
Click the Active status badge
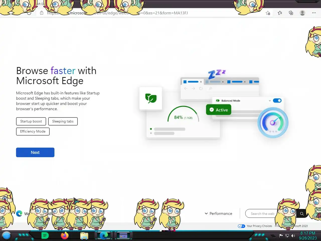(218, 110)
